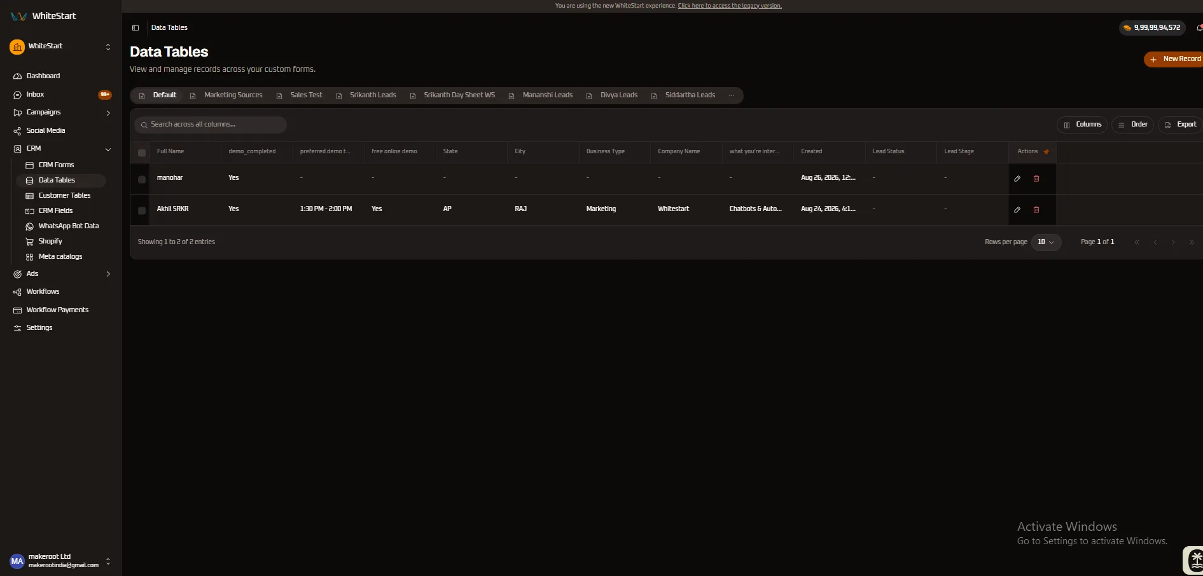Edit the Akhil SRKR record with the pencil icon

(1017, 210)
